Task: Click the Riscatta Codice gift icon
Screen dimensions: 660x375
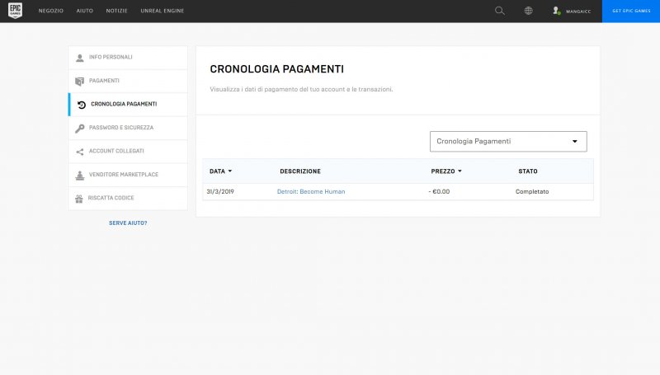Action: pos(79,199)
